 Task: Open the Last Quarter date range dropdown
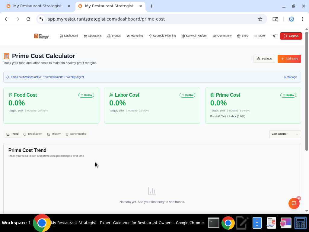pos(285,134)
